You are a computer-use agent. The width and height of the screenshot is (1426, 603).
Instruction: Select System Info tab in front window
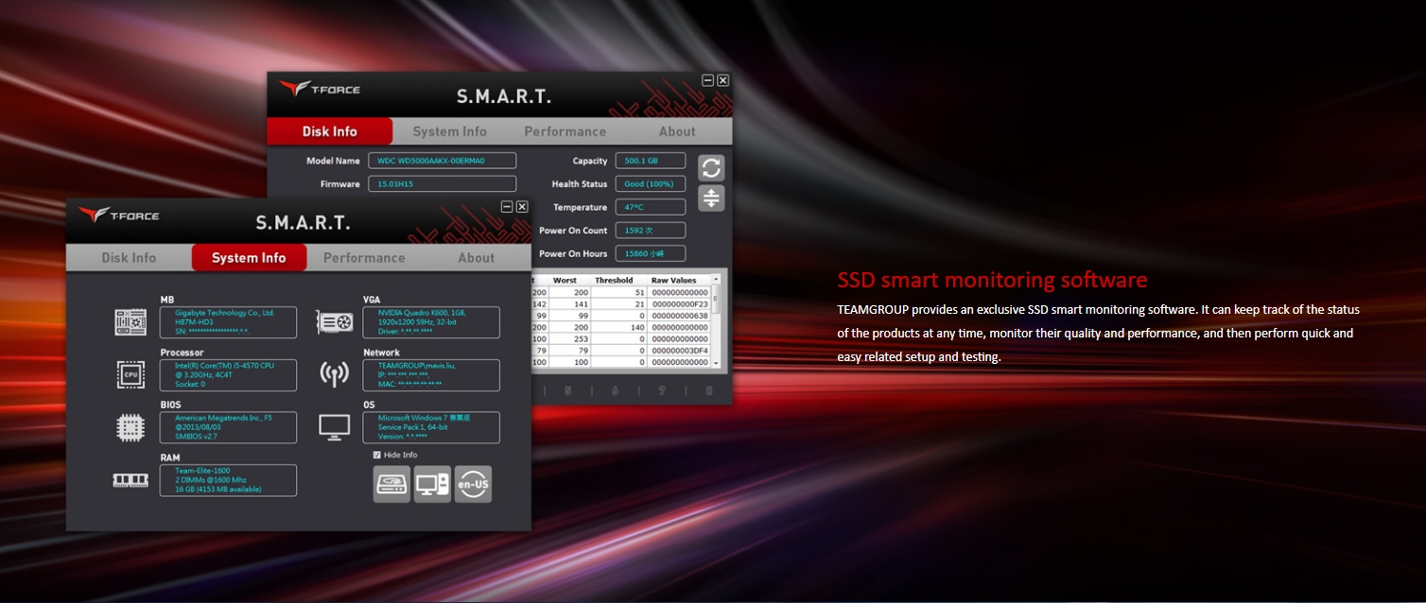pyautogui.click(x=249, y=257)
